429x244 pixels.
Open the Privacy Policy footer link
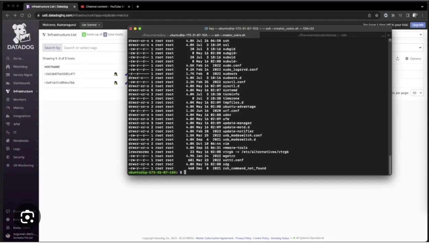click(243, 238)
